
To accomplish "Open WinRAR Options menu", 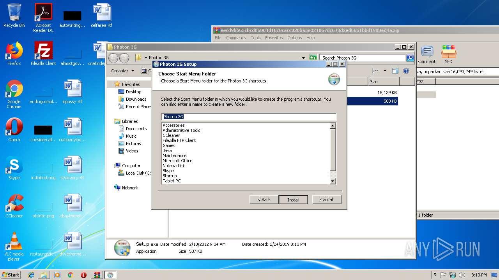I will coord(295,38).
